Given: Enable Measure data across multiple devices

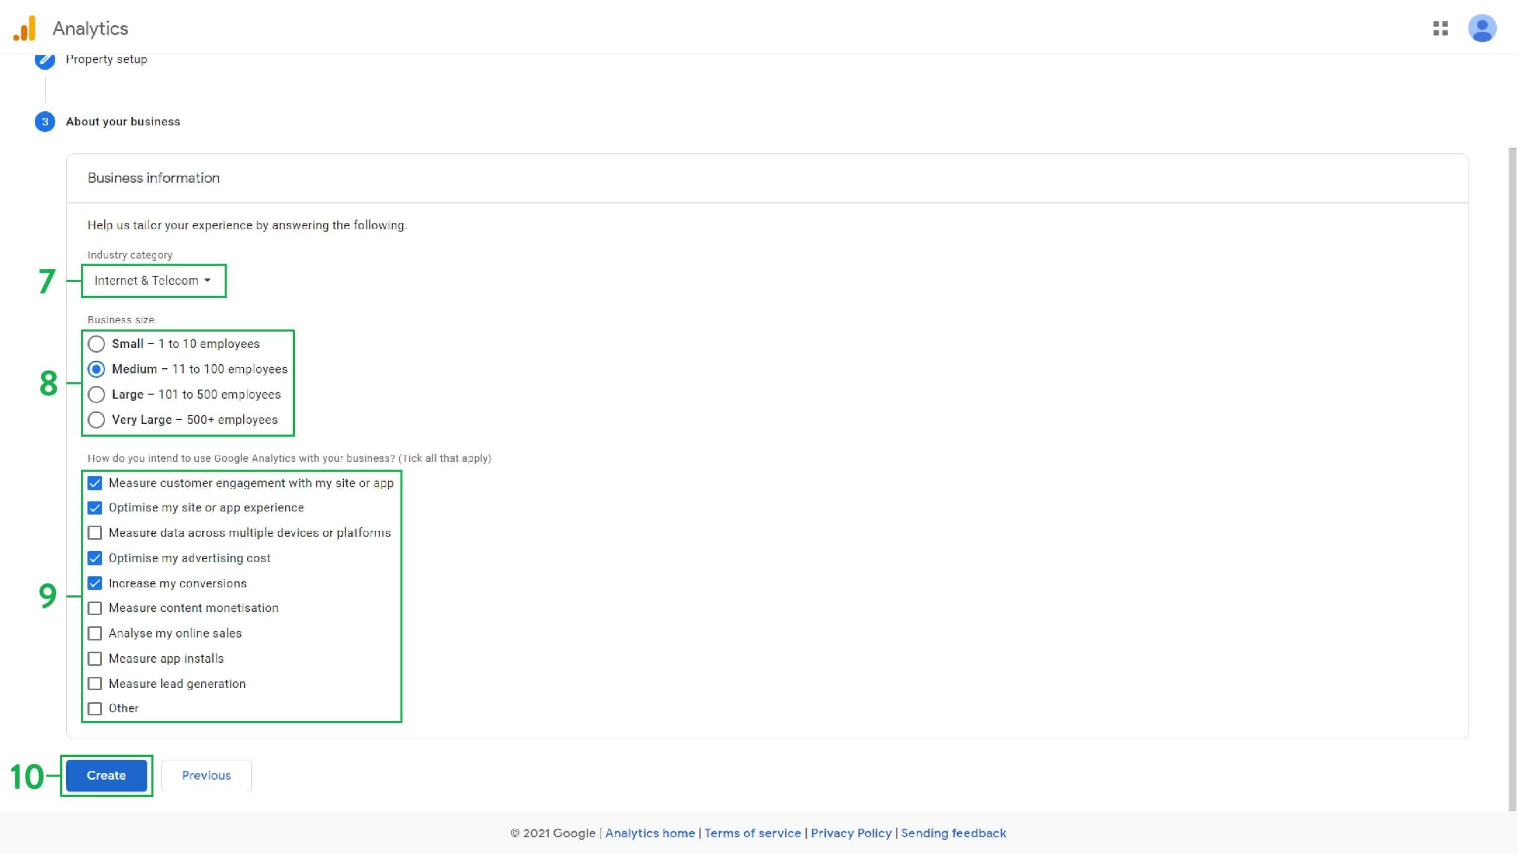Looking at the screenshot, I should pyautogui.click(x=95, y=533).
